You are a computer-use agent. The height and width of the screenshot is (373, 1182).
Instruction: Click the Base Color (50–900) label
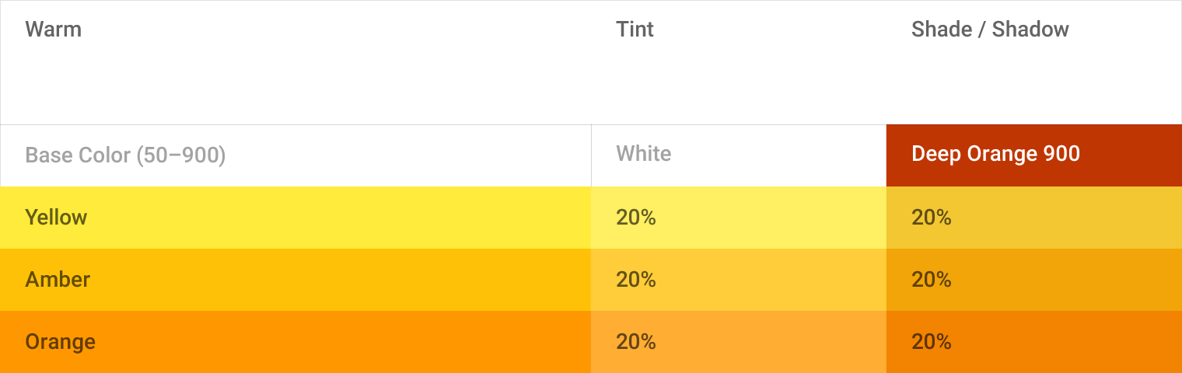125,155
